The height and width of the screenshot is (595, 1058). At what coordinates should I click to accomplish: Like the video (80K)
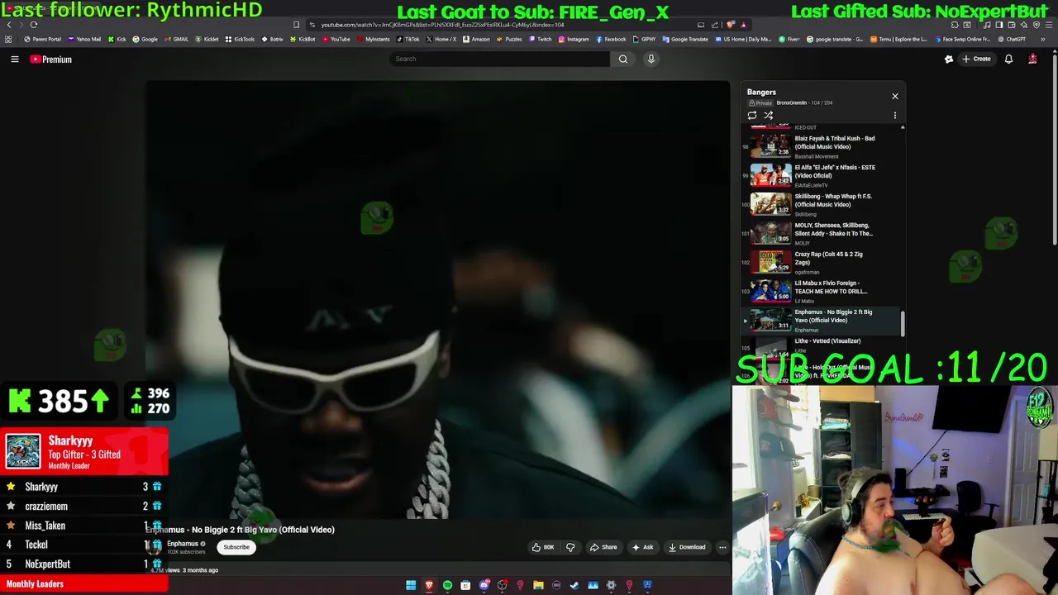coord(543,547)
